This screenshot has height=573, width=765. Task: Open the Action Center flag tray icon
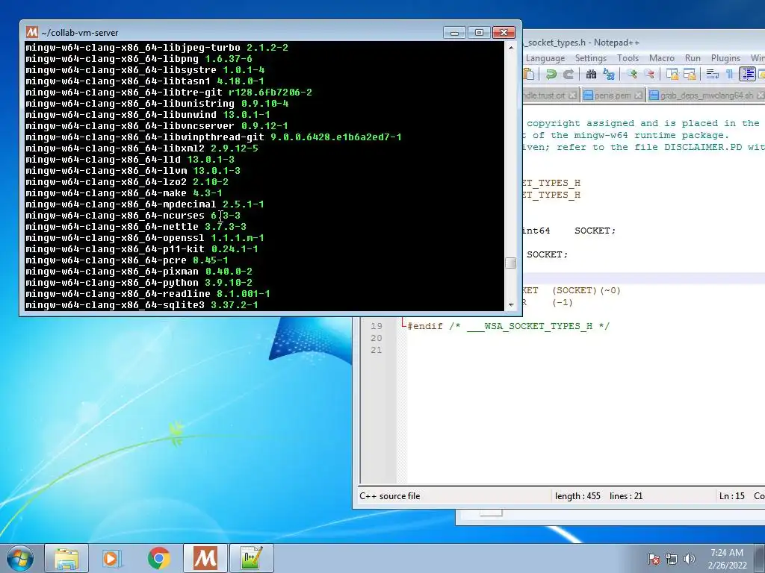pyautogui.click(x=654, y=559)
